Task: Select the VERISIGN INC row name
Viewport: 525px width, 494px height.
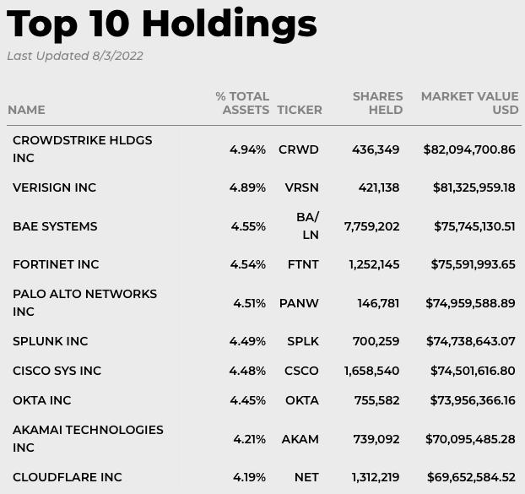Action: 55,187
